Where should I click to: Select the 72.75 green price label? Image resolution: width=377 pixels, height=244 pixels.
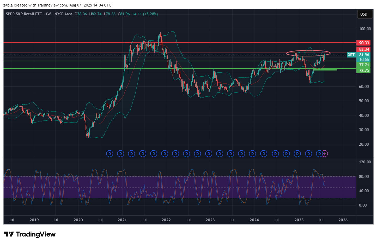tap(364, 70)
